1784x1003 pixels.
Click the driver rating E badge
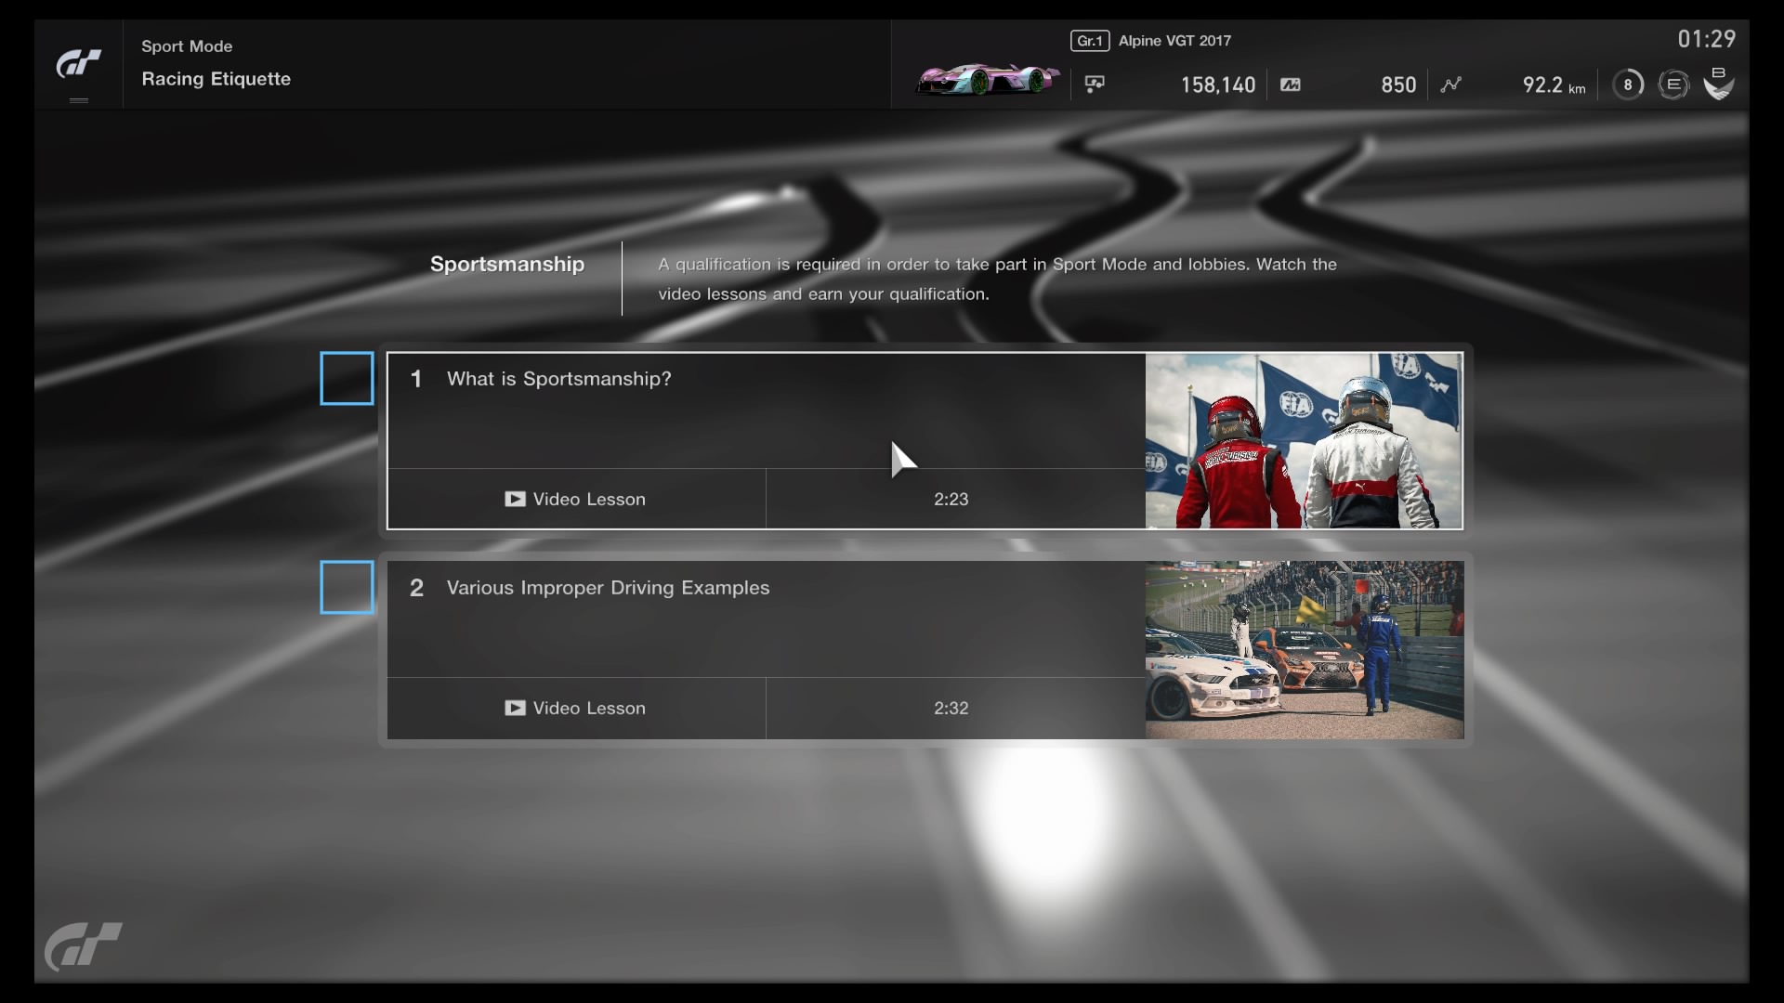(1673, 85)
